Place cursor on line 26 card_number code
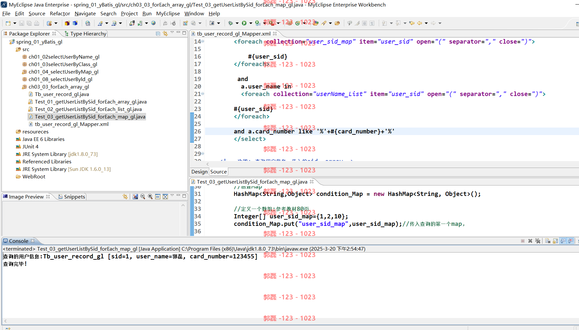This screenshot has width=579, height=330. point(314,131)
